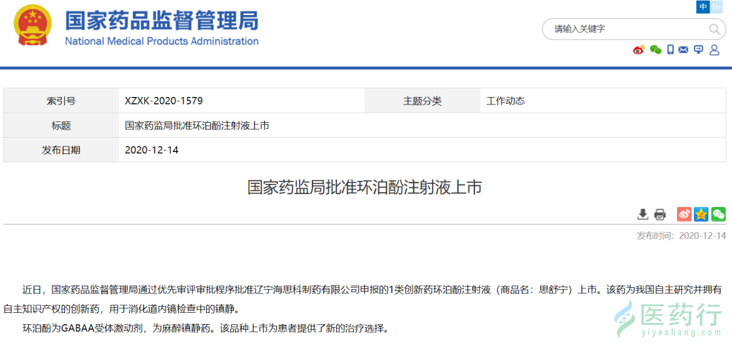Share article to QZone star icon
732x346 pixels.
pyautogui.click(x=701, y=214)
